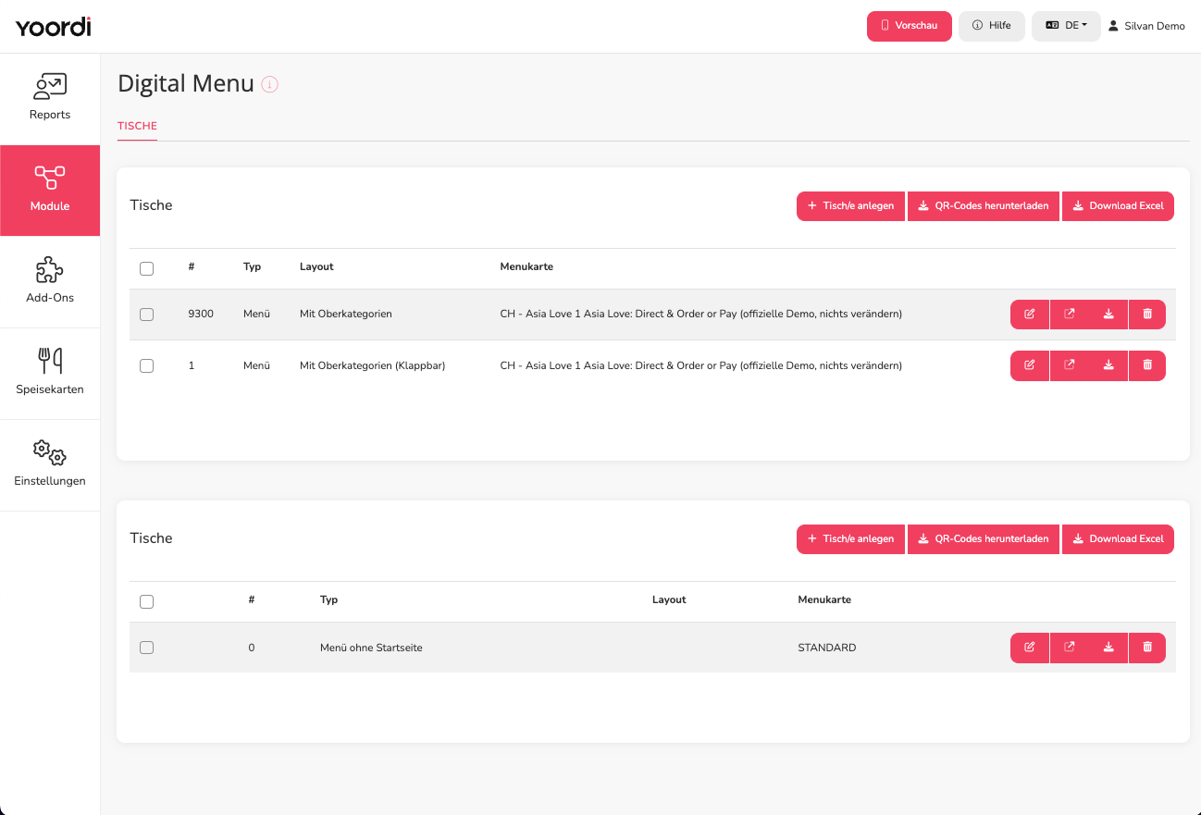This screenshot has width=1201, height=815.
Task: Download QR code for Klappbar table row
Action: point(1108,365)
